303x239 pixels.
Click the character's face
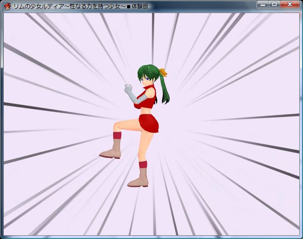point(147,81)
